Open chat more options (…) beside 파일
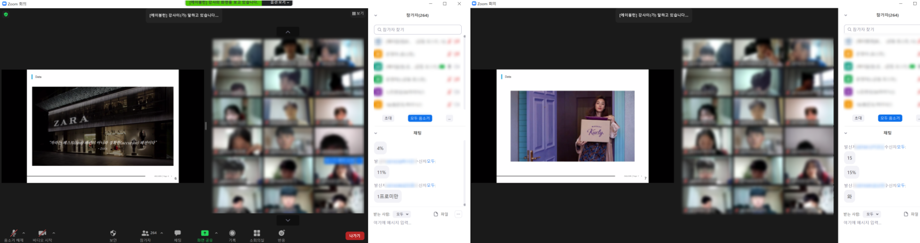 coord(458,214)
